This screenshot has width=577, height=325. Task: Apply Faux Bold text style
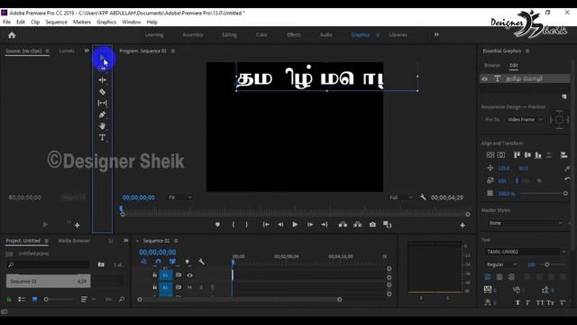[x=517, y=302]
